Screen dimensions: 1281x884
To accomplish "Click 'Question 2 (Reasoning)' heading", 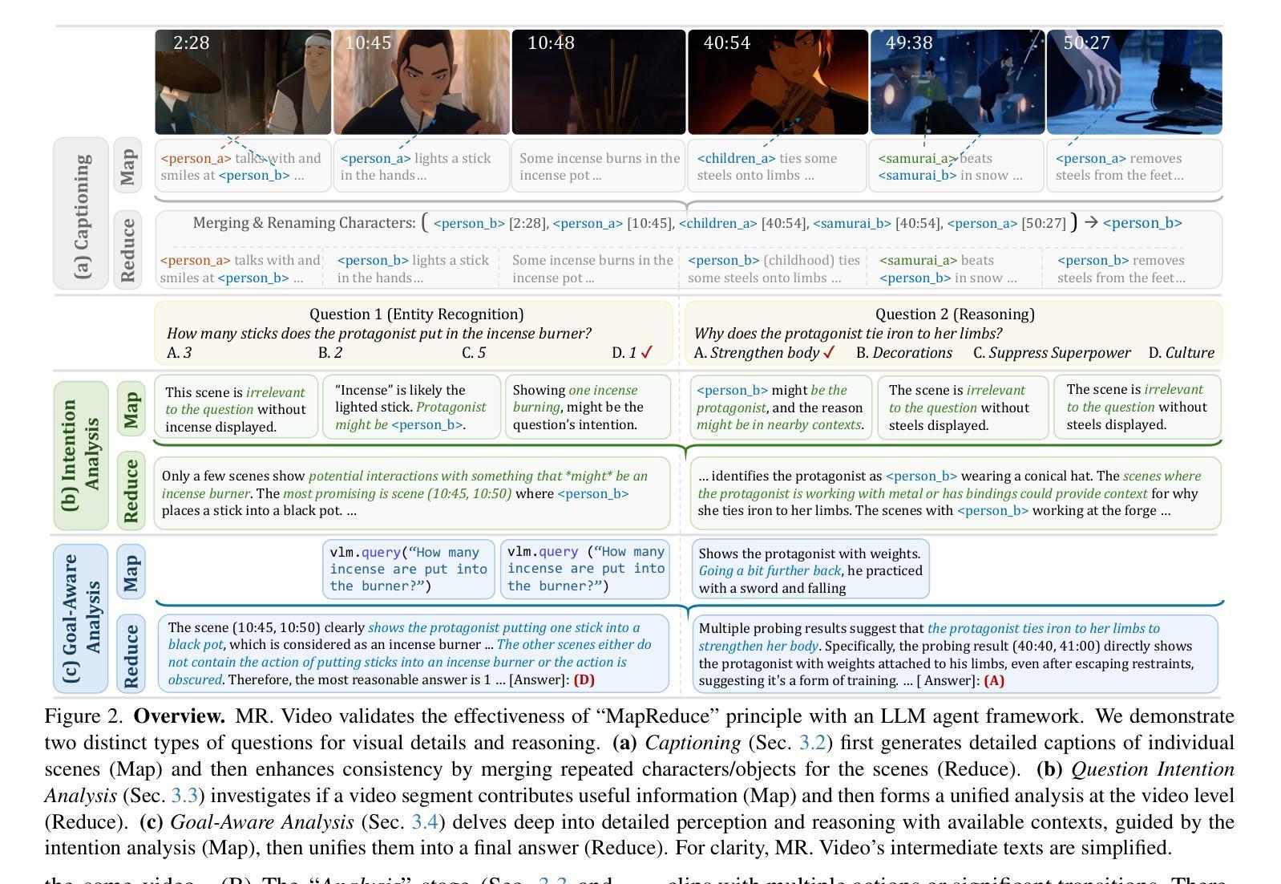I will pyautogui.click(x=955, y=314).
